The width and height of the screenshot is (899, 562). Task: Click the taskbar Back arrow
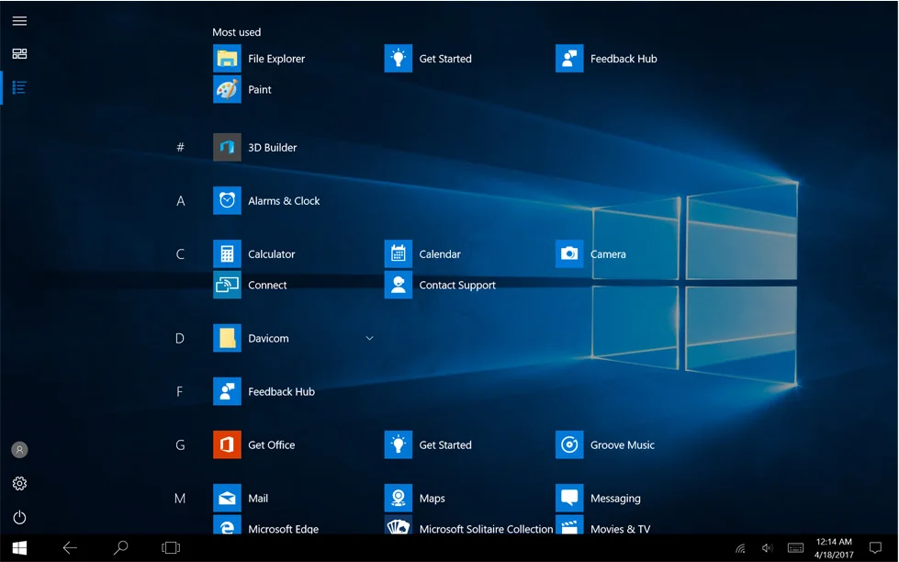(70, 548)
